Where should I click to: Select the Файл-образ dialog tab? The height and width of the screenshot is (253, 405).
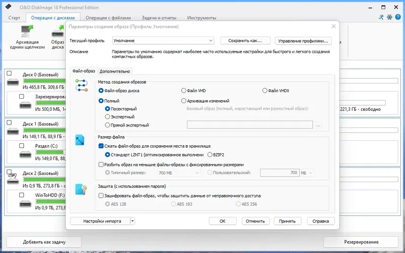coord(84,71)
